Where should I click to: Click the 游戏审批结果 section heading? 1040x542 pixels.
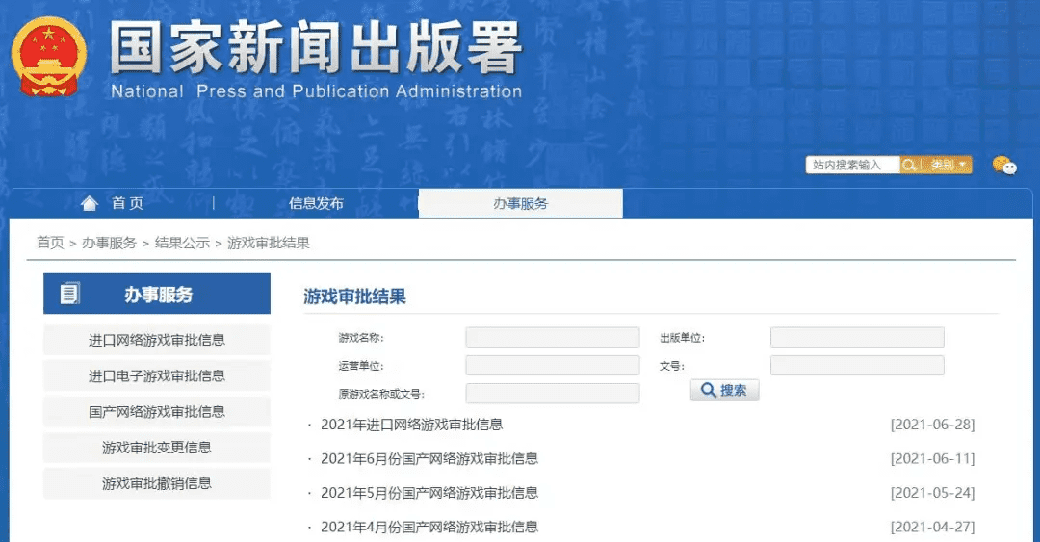point(354,297)
